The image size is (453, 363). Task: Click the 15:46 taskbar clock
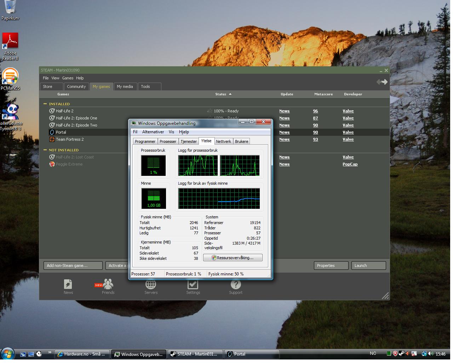pos(441,354)
